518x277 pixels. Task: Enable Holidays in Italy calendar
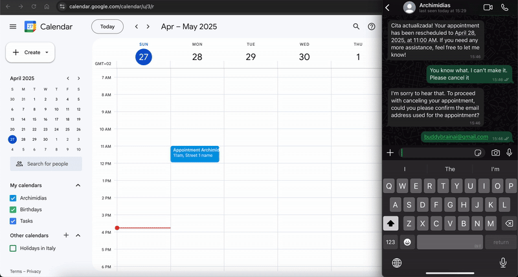(13, 249)
